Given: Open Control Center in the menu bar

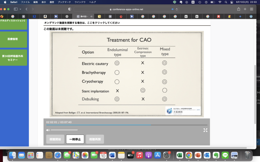Looking at the screenshot, I should (232, 2).
